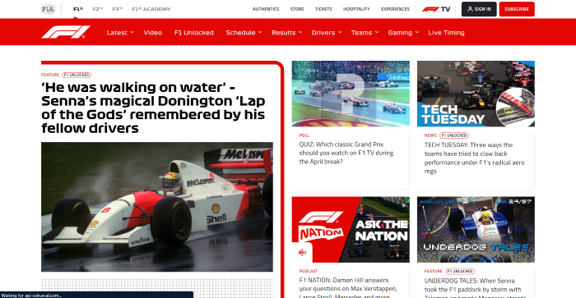576x298 pixels.
Task: Open the Gaming dropdown menu
Action: coord(403,33)
